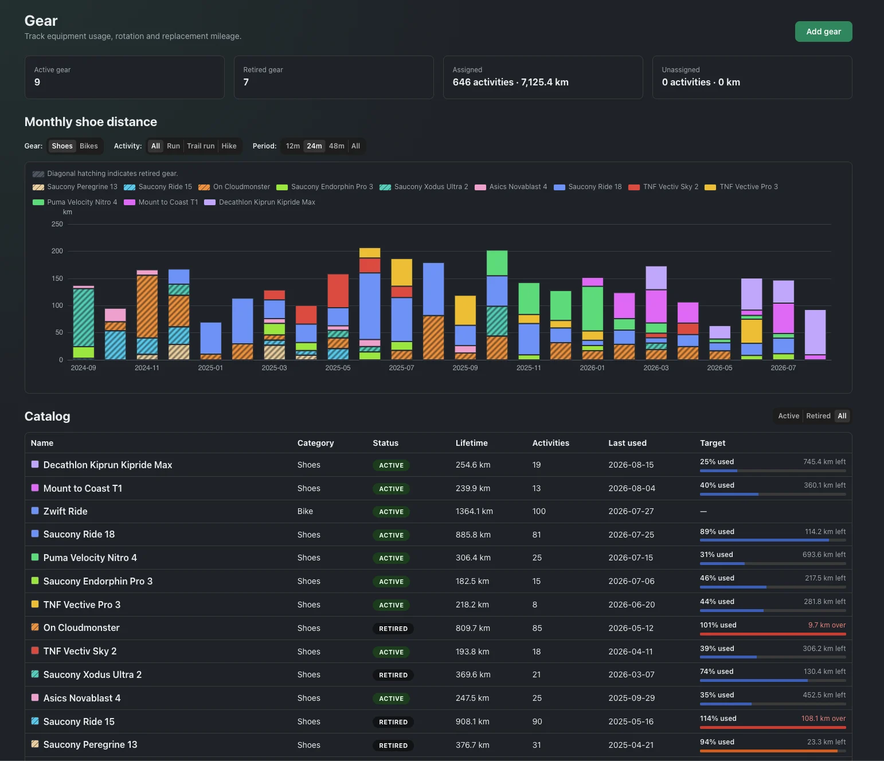Click the '1364.1 km' lifetime value
The height and width of the screenshot is (761, 884).
click(x=474, y=511)
